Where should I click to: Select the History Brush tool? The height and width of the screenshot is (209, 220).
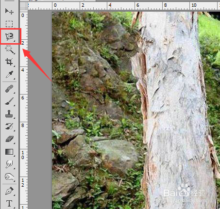pos(9,127)
